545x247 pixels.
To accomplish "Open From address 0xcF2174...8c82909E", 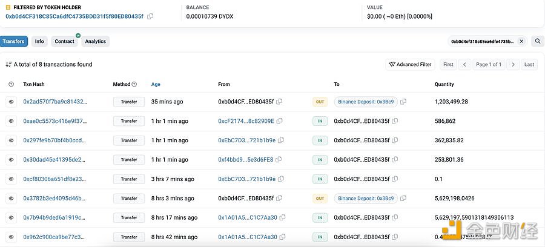I will click(246, 121).
